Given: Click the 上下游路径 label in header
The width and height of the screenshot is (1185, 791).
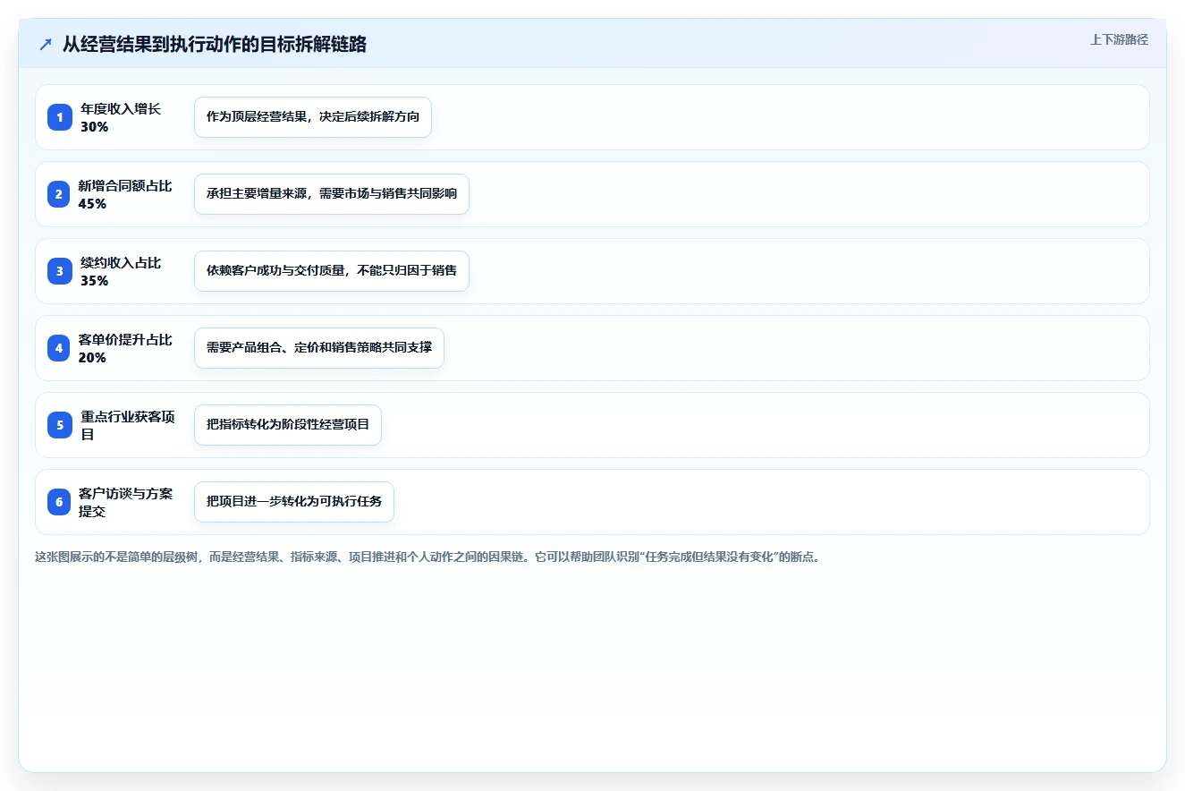Looking at the screenshot, I should [x=1119, y=40].
